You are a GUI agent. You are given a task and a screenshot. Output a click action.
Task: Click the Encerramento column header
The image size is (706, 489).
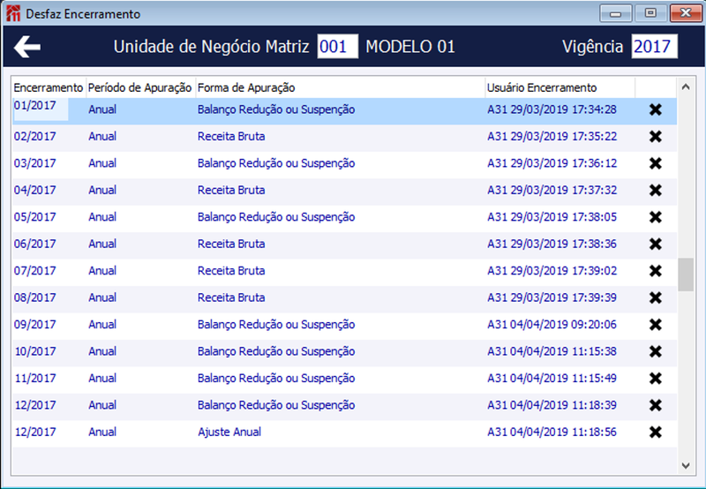coord(49,87)
